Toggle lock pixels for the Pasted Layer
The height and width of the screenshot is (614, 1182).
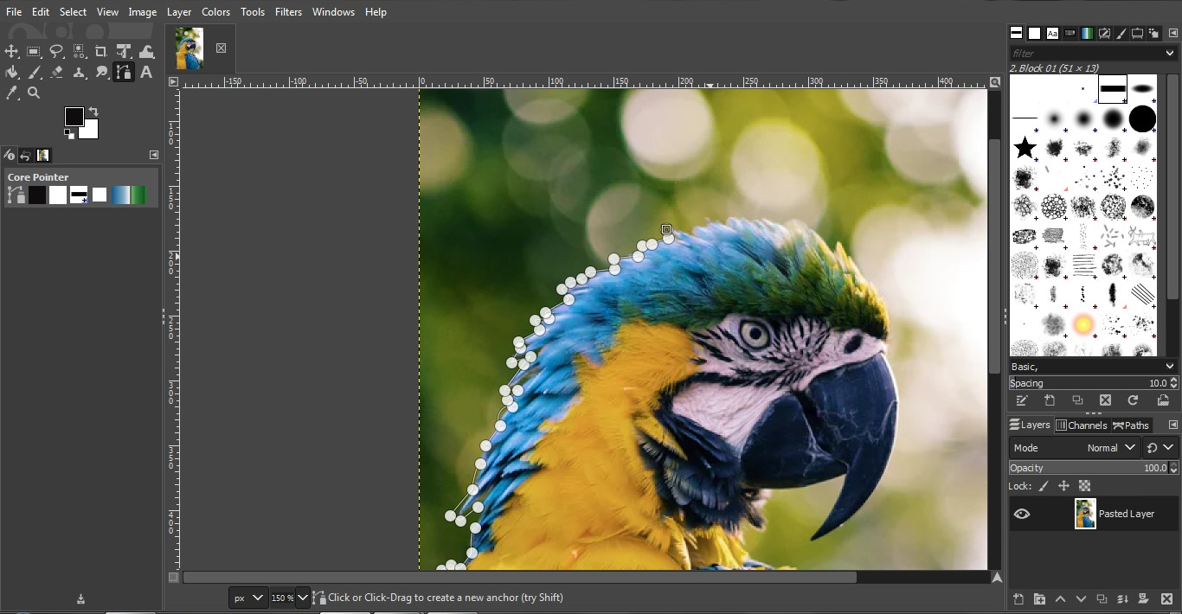[x=1042, y=485]
